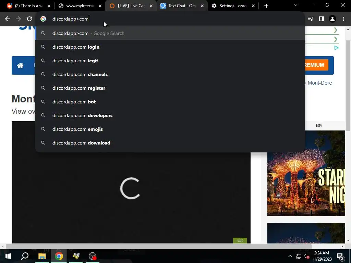This screenshot has width=351, height=263.
Task: Open the Mont-Dore breadcrumb link
Action: [320, 83]
